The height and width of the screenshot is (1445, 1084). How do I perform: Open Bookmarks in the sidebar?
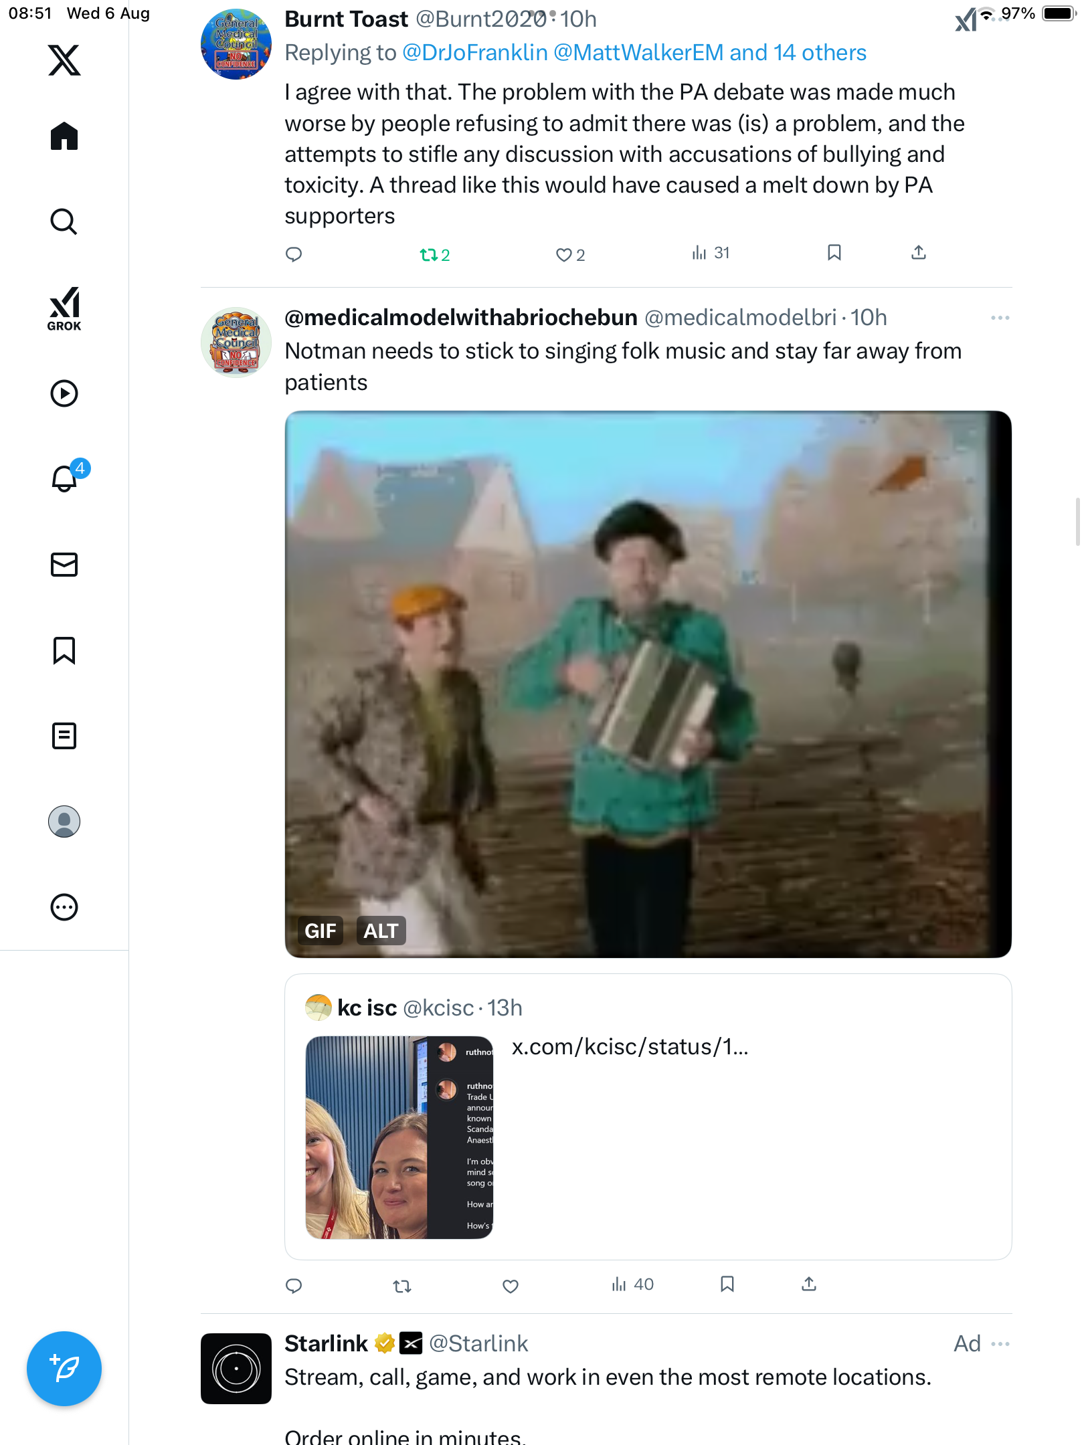tap(64, 650)
